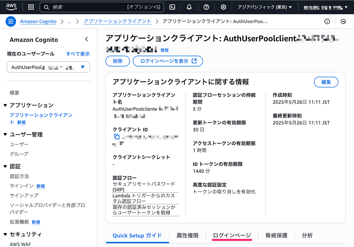Open the account menu dropdown
Viewport: 354px width, 247px height.
[326, 7]
